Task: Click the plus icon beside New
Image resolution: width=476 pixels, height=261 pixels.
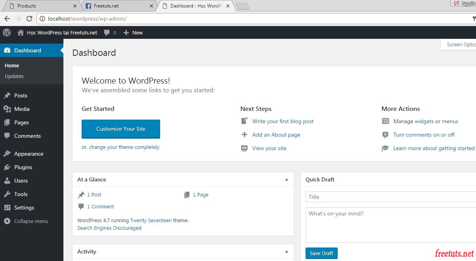Action: coord(126,33)
